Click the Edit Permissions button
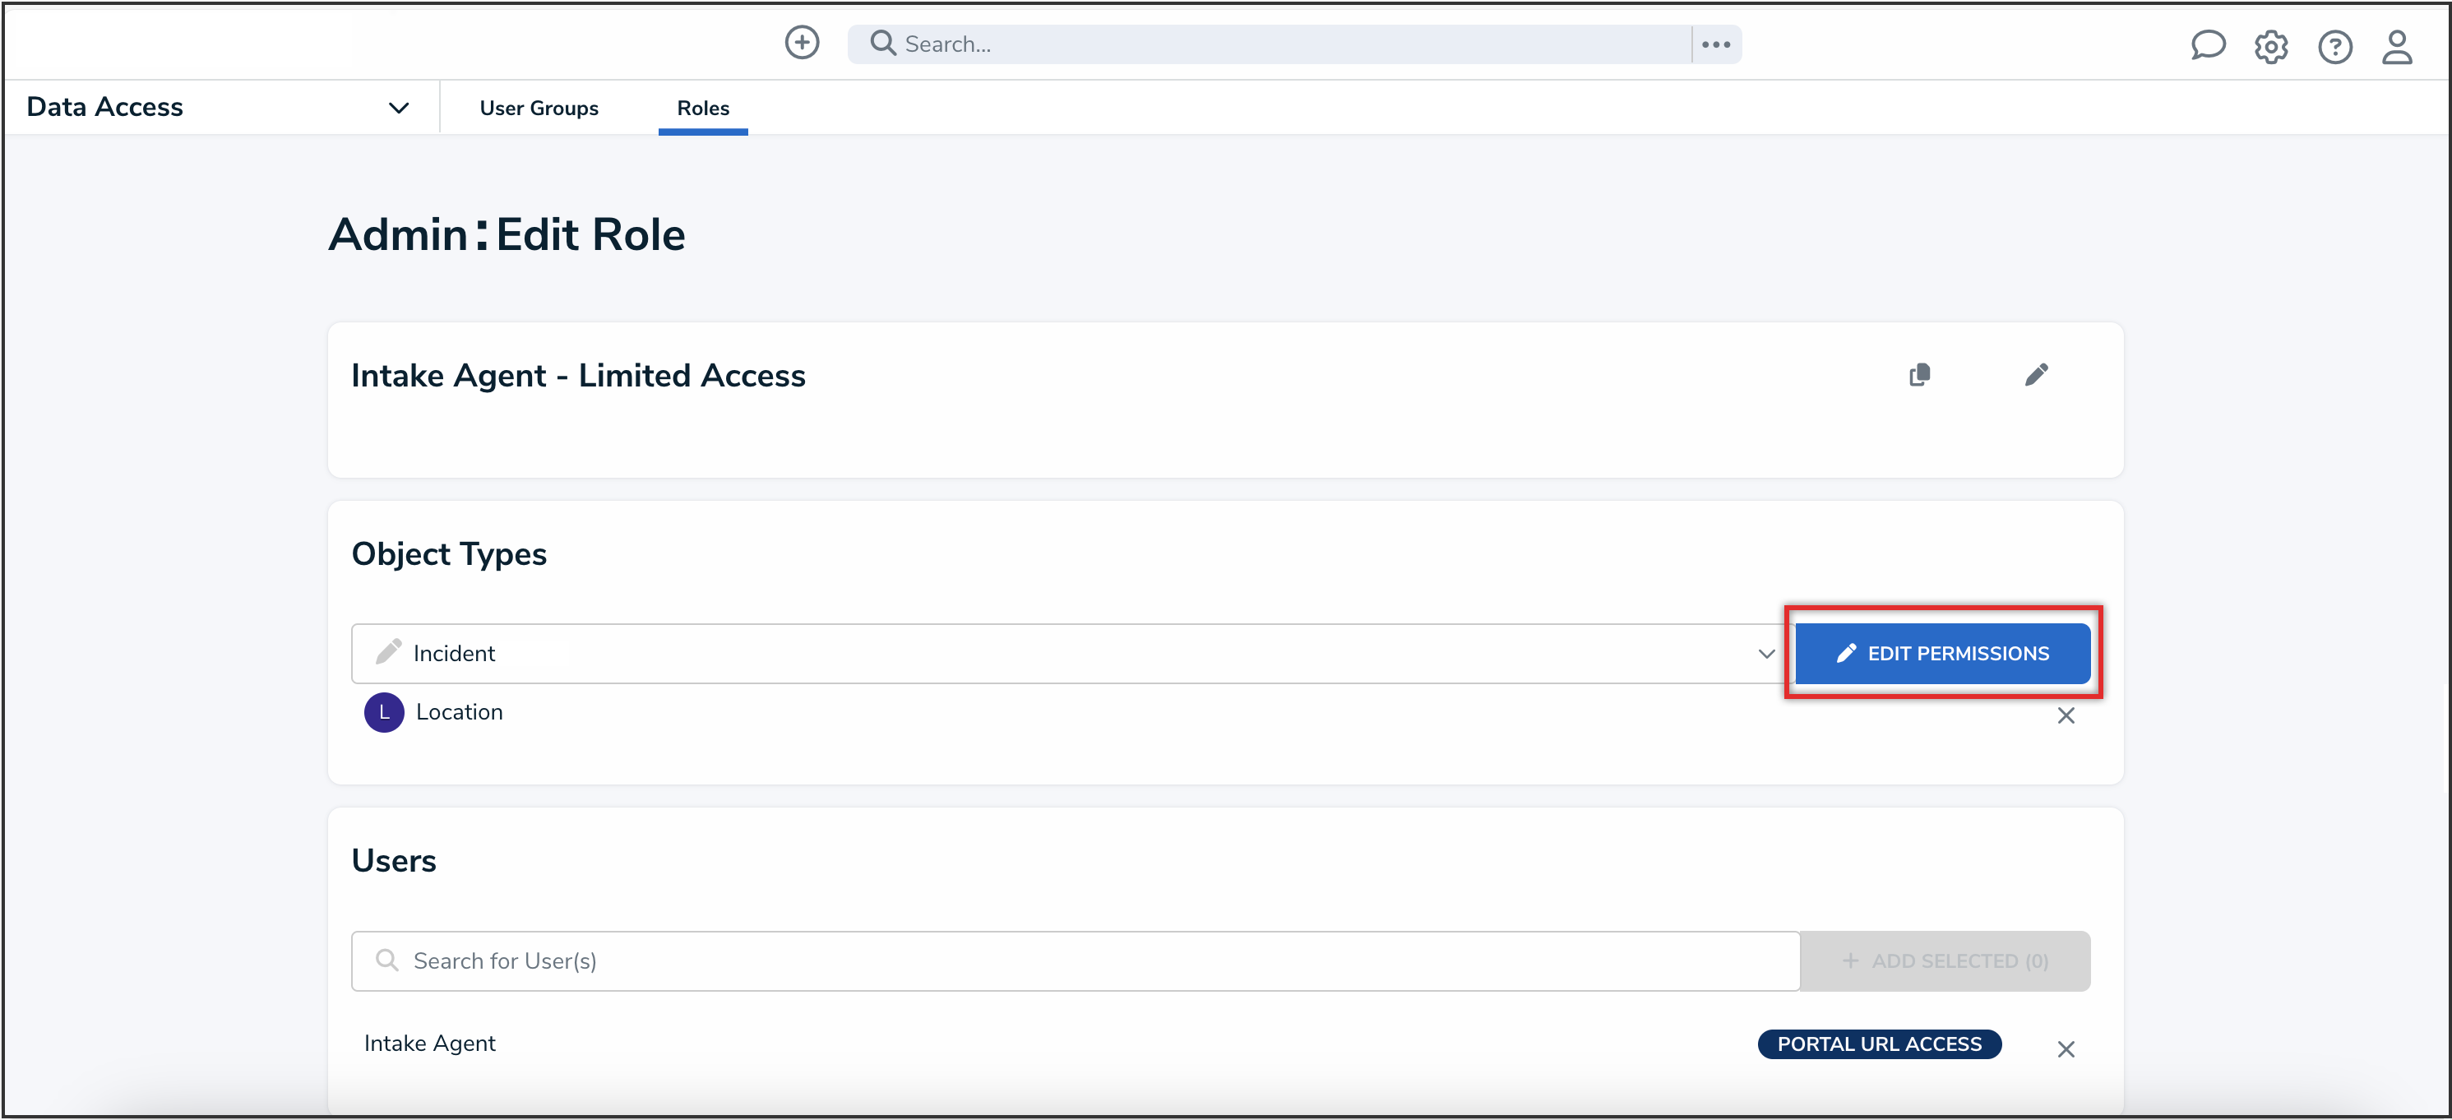Image resolution: width=2452 pixels, height=1120 pixels. [x=1944, y=653]
